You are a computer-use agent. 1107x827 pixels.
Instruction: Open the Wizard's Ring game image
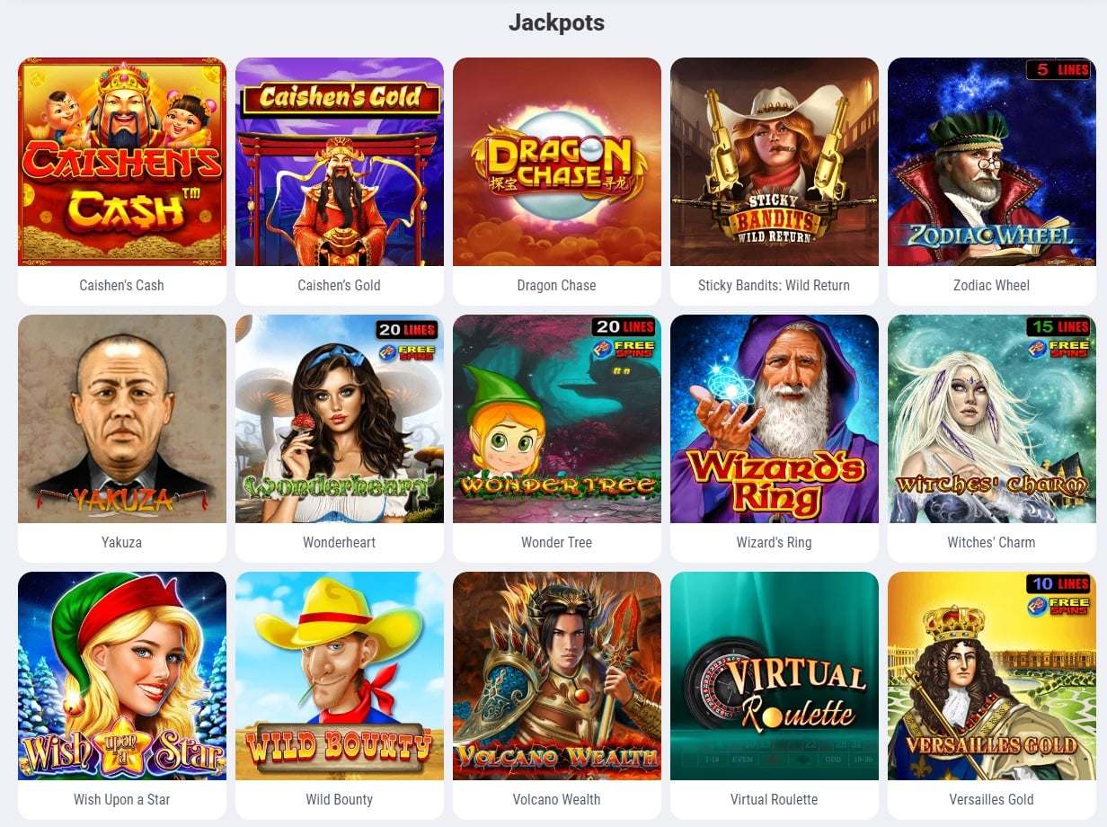(775, 419)
